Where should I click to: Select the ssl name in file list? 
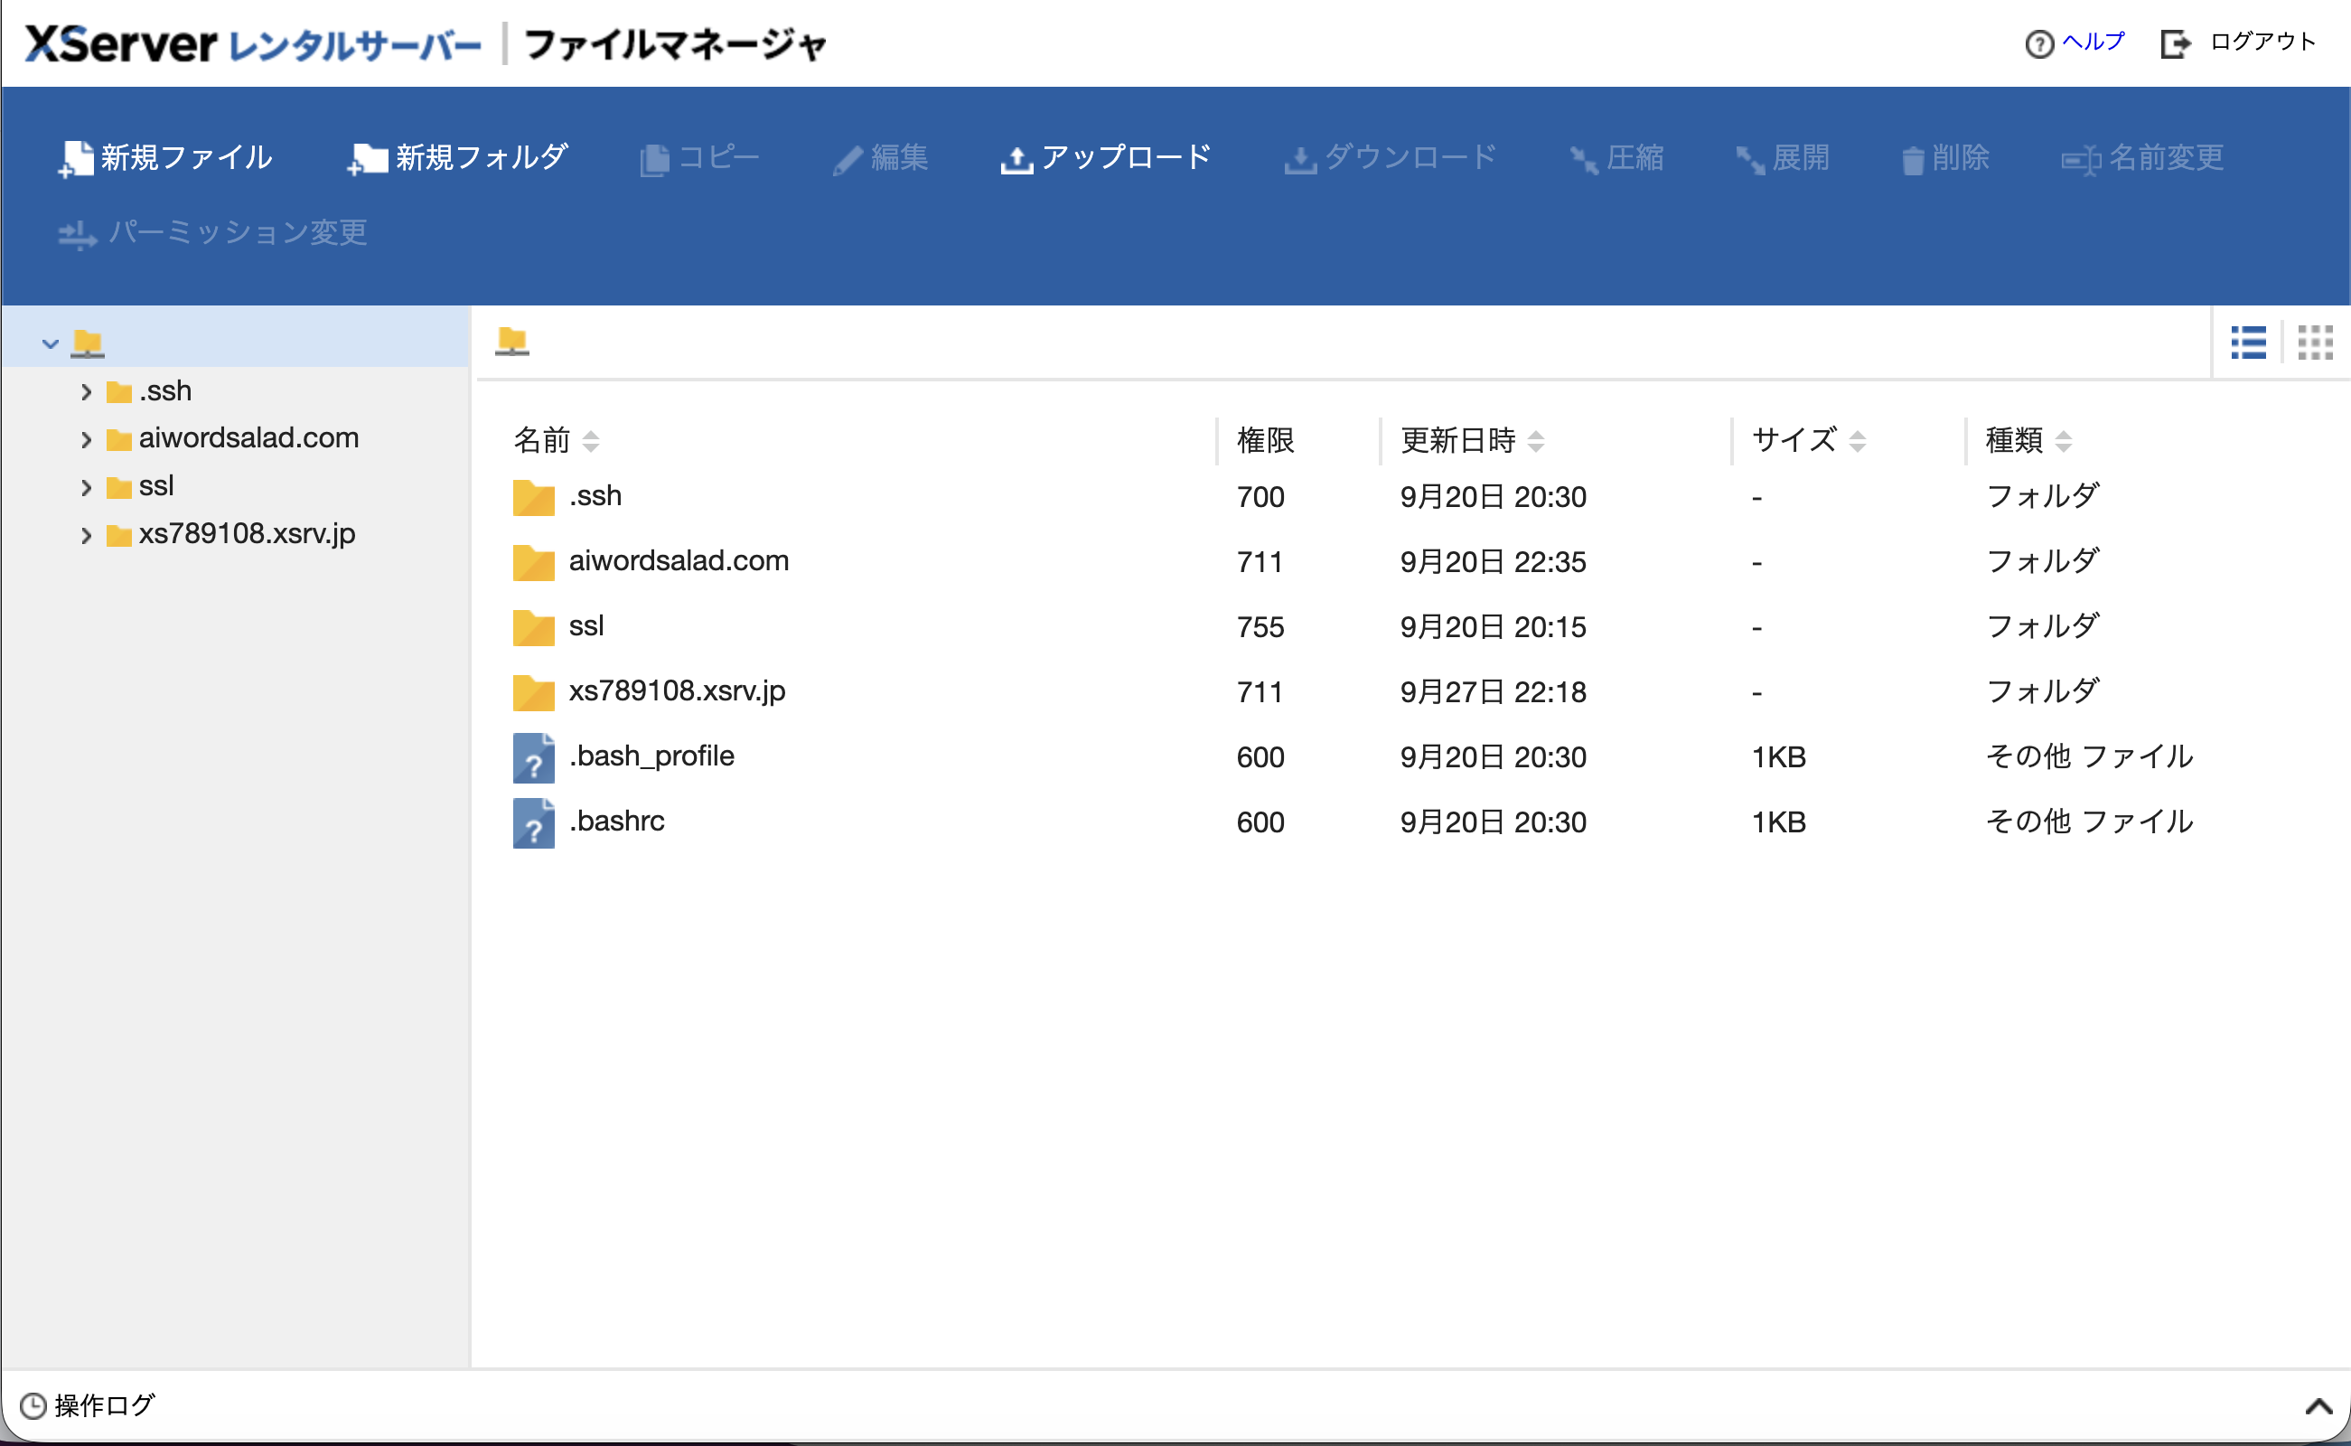[586, 626]
